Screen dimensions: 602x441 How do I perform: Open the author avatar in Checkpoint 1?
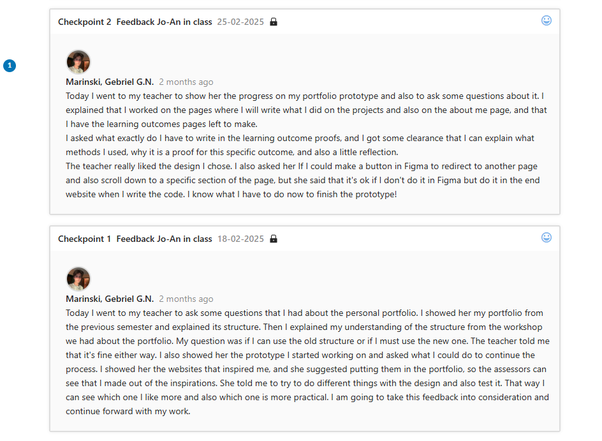click(x=78, y=279)
